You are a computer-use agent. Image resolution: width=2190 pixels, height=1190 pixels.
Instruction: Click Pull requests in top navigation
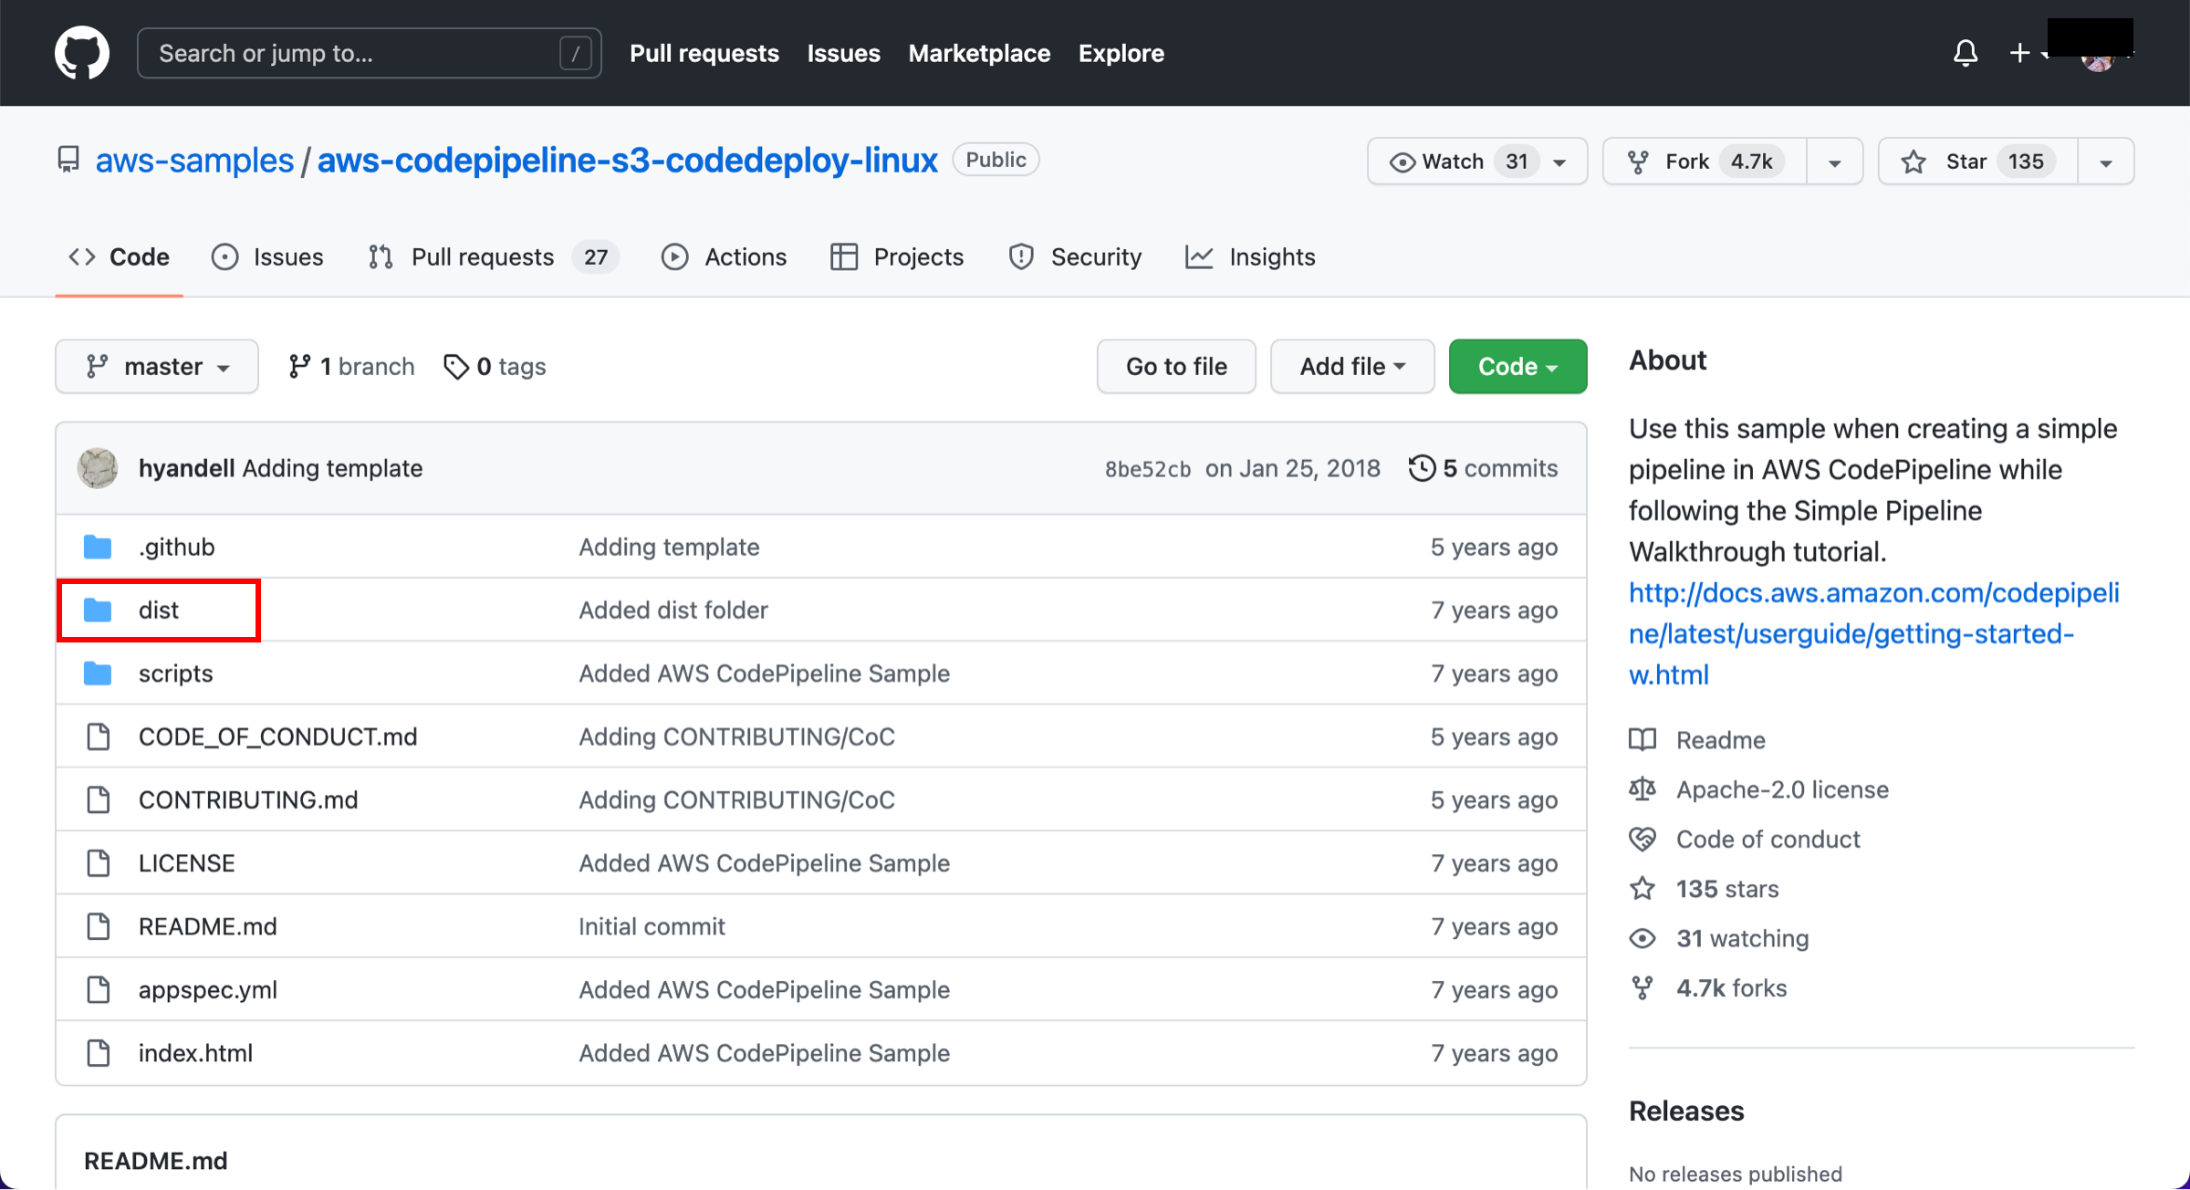pyautogui.click(x=704, y=53)
